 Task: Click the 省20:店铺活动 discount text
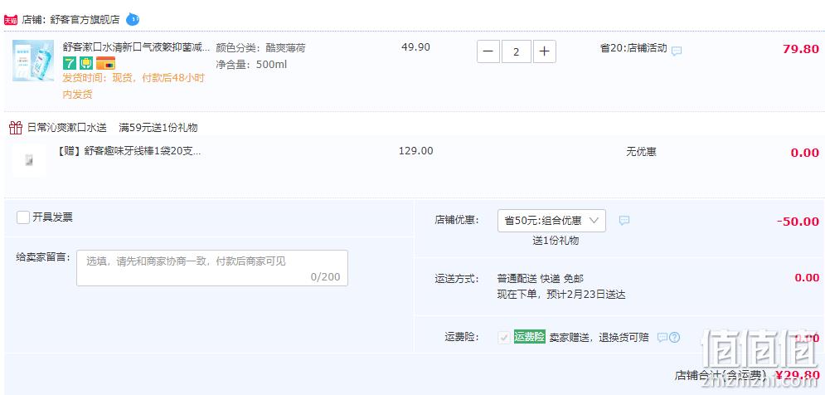coord(633,48)
